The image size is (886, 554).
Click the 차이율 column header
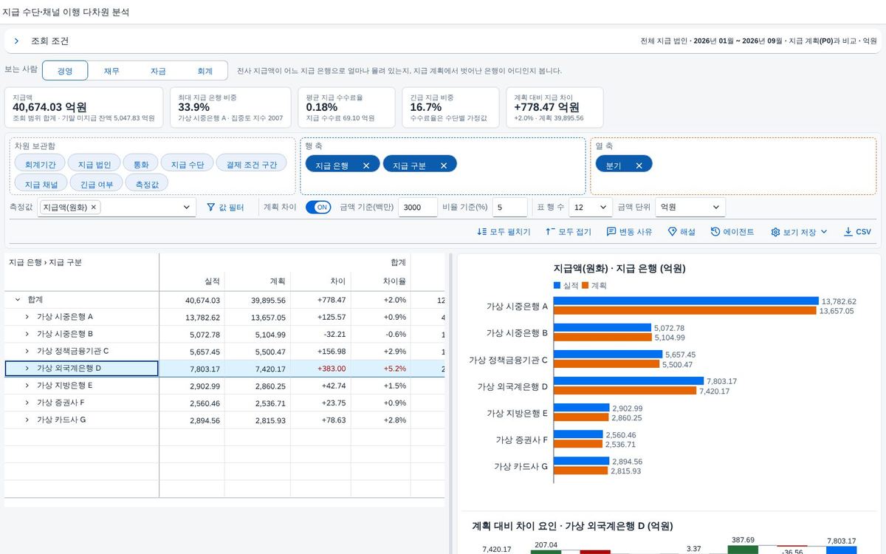pyautogui.click(x=380, y=281)
